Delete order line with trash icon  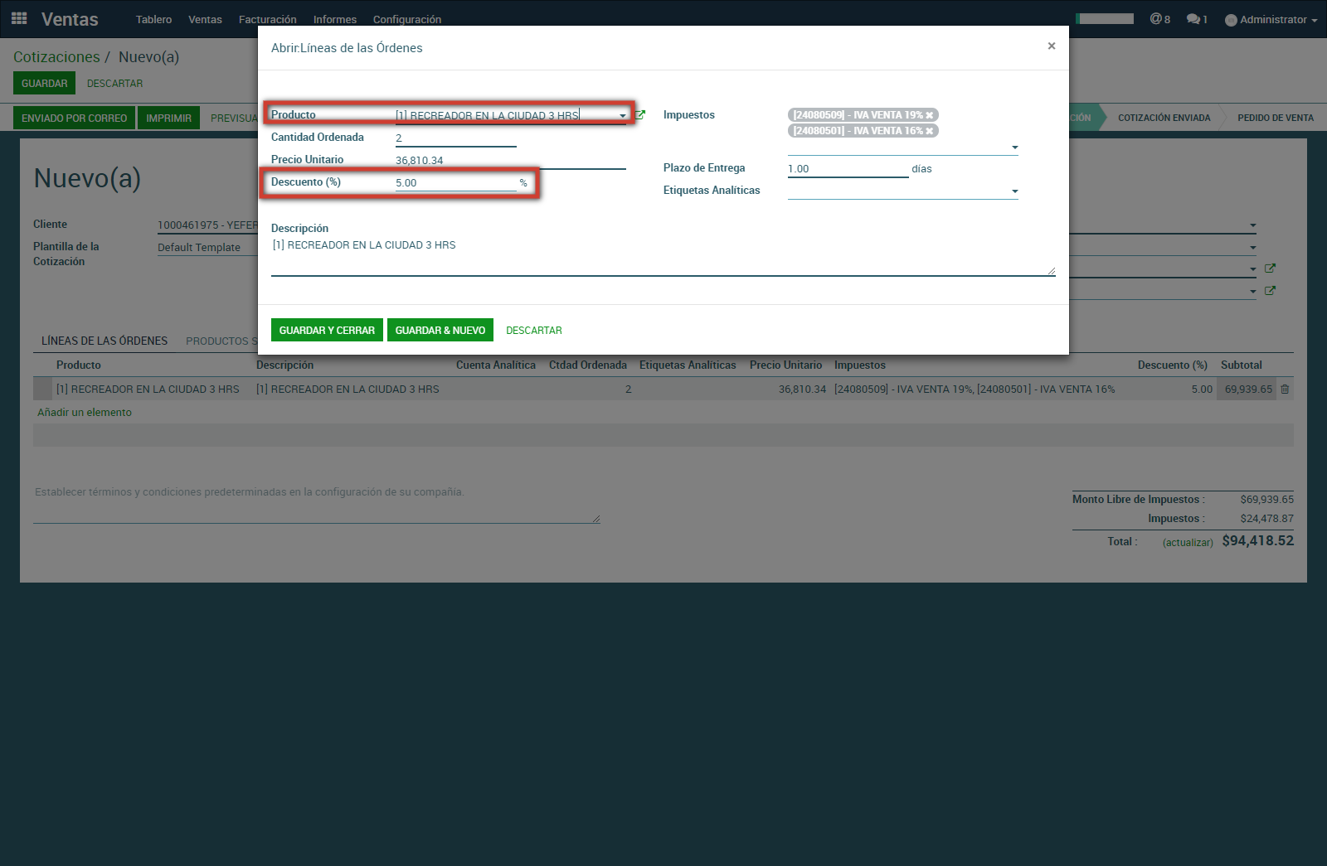1285,389
